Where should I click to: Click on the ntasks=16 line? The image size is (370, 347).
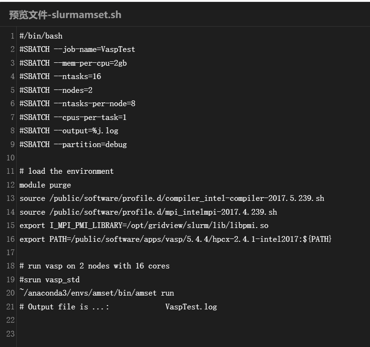pyautogui.click(x=60, y=76)
